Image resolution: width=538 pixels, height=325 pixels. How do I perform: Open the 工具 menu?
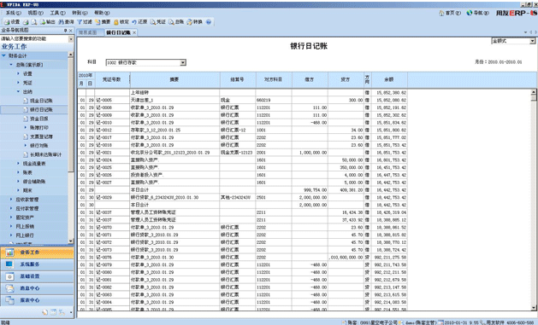(x=57, y=13)
